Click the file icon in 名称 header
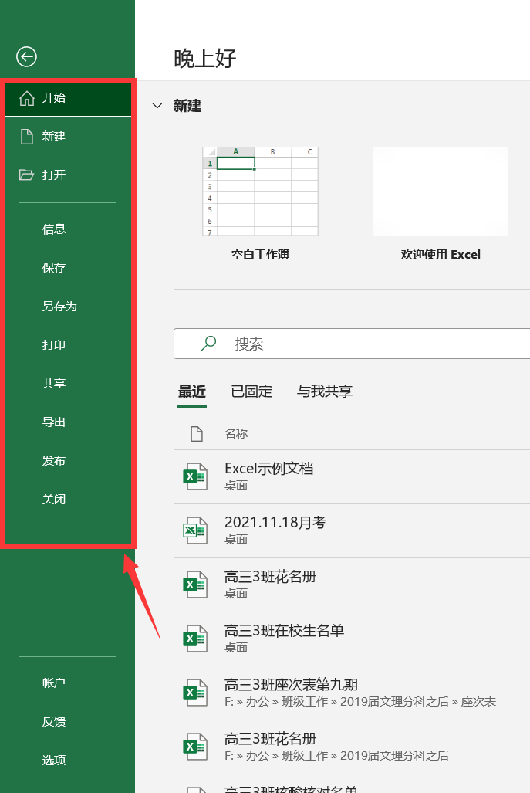 (197, 433)
